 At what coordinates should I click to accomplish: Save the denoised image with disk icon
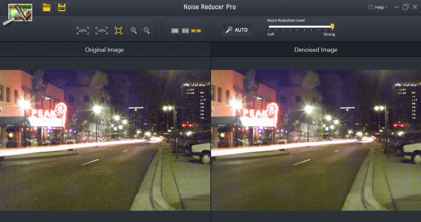[x=62, y=7]
